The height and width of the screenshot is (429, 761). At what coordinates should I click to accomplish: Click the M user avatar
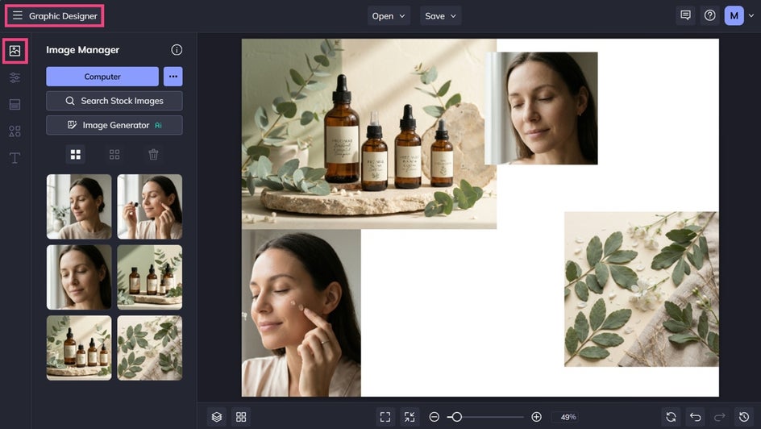tap(734, 15)
